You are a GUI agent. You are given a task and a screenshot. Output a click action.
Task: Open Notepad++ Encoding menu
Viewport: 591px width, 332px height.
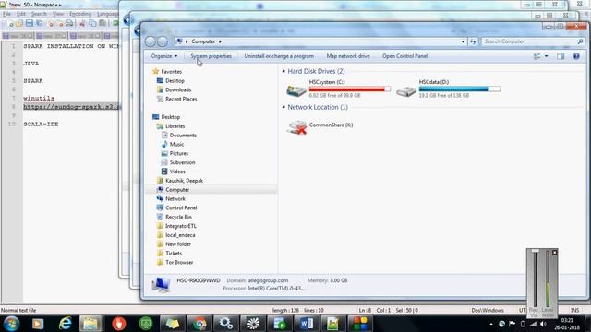point(80,14)
